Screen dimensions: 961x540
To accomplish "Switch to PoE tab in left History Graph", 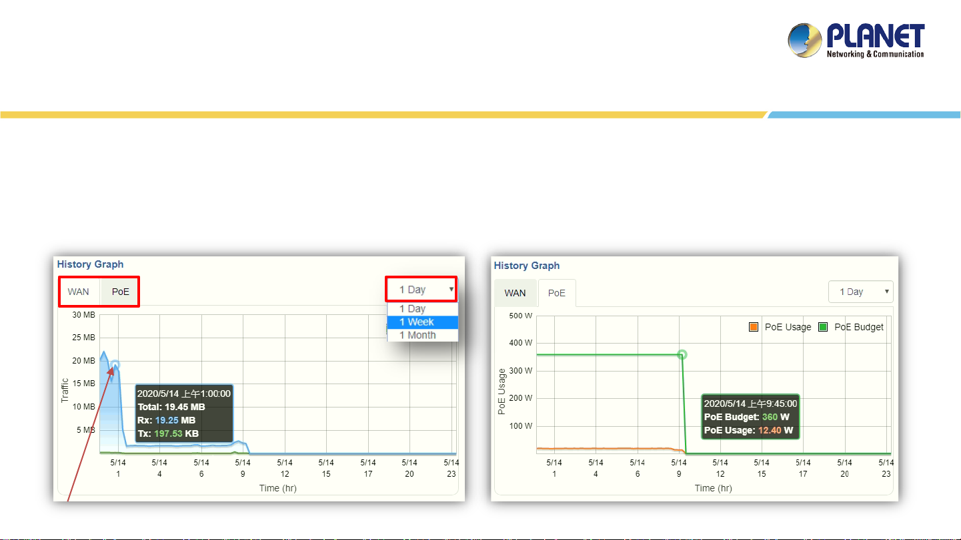I will pos(121,292).
